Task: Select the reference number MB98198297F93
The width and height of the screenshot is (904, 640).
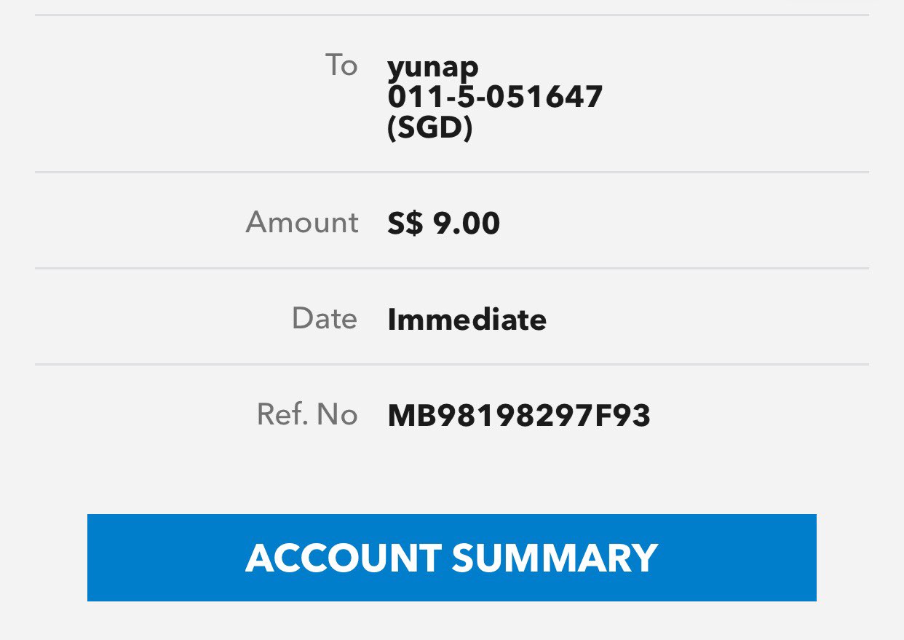Action: click(x=519, y=416)
